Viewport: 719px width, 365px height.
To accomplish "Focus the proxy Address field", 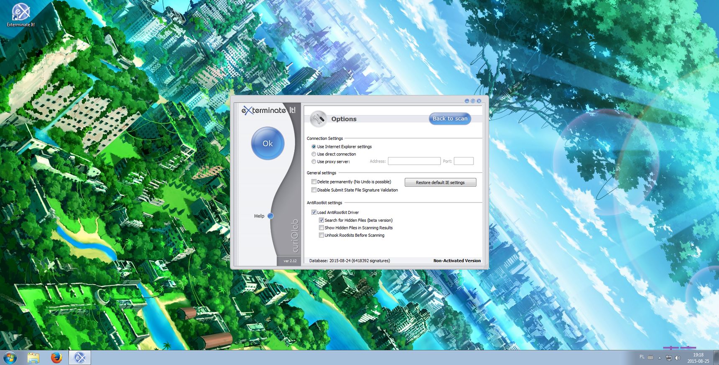I will coord(414,161).
